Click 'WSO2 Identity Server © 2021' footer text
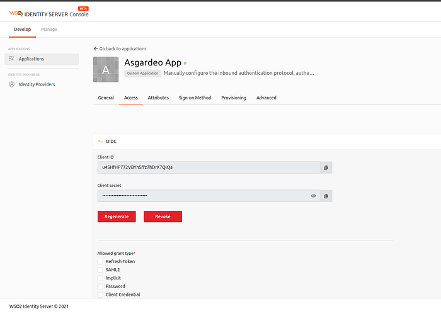The width and height of the screenshot is (441, 314). [x=39, y=306]
